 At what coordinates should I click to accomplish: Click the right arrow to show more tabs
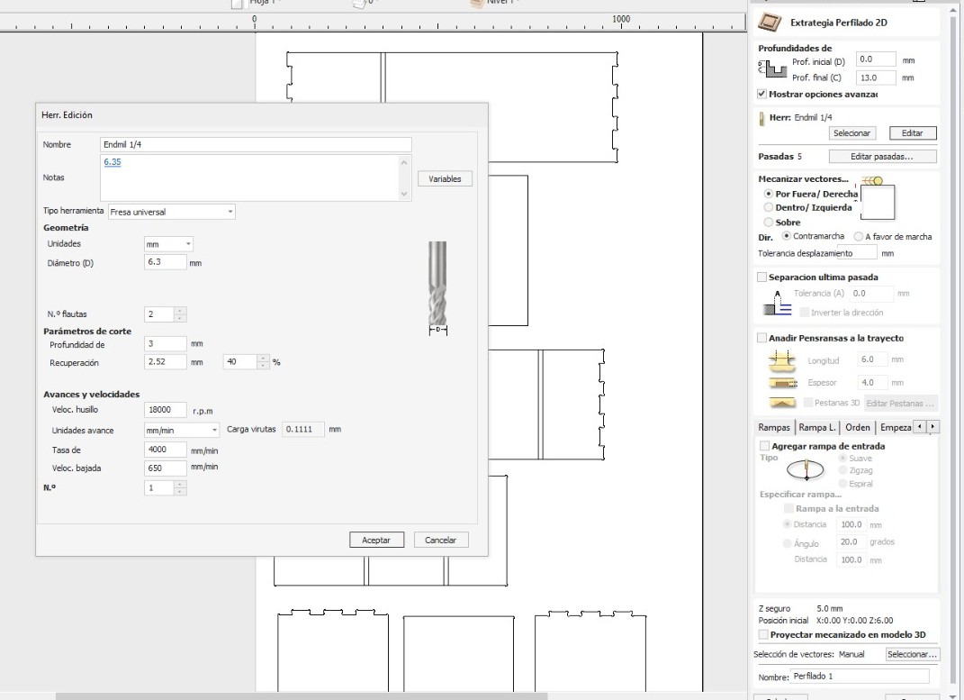click(x=932, y=427)
